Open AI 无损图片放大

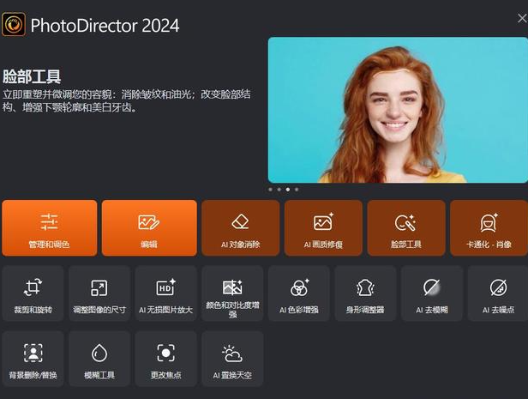165,293
